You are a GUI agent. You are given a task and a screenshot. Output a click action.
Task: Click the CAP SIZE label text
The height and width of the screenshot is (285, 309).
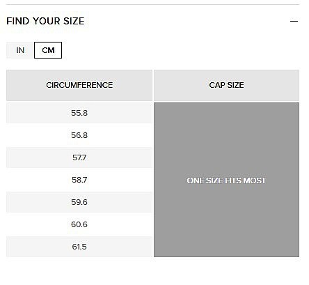226,85
